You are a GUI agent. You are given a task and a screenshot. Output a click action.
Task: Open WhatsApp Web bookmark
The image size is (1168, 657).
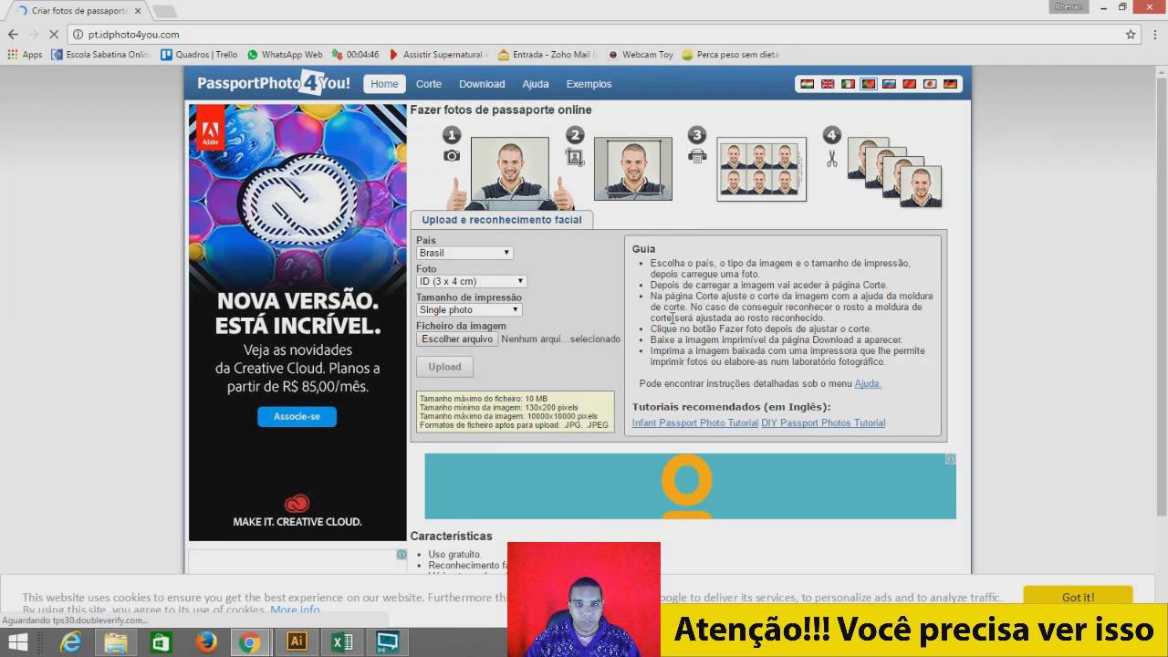pyautogui.click(x=285, y=55)
